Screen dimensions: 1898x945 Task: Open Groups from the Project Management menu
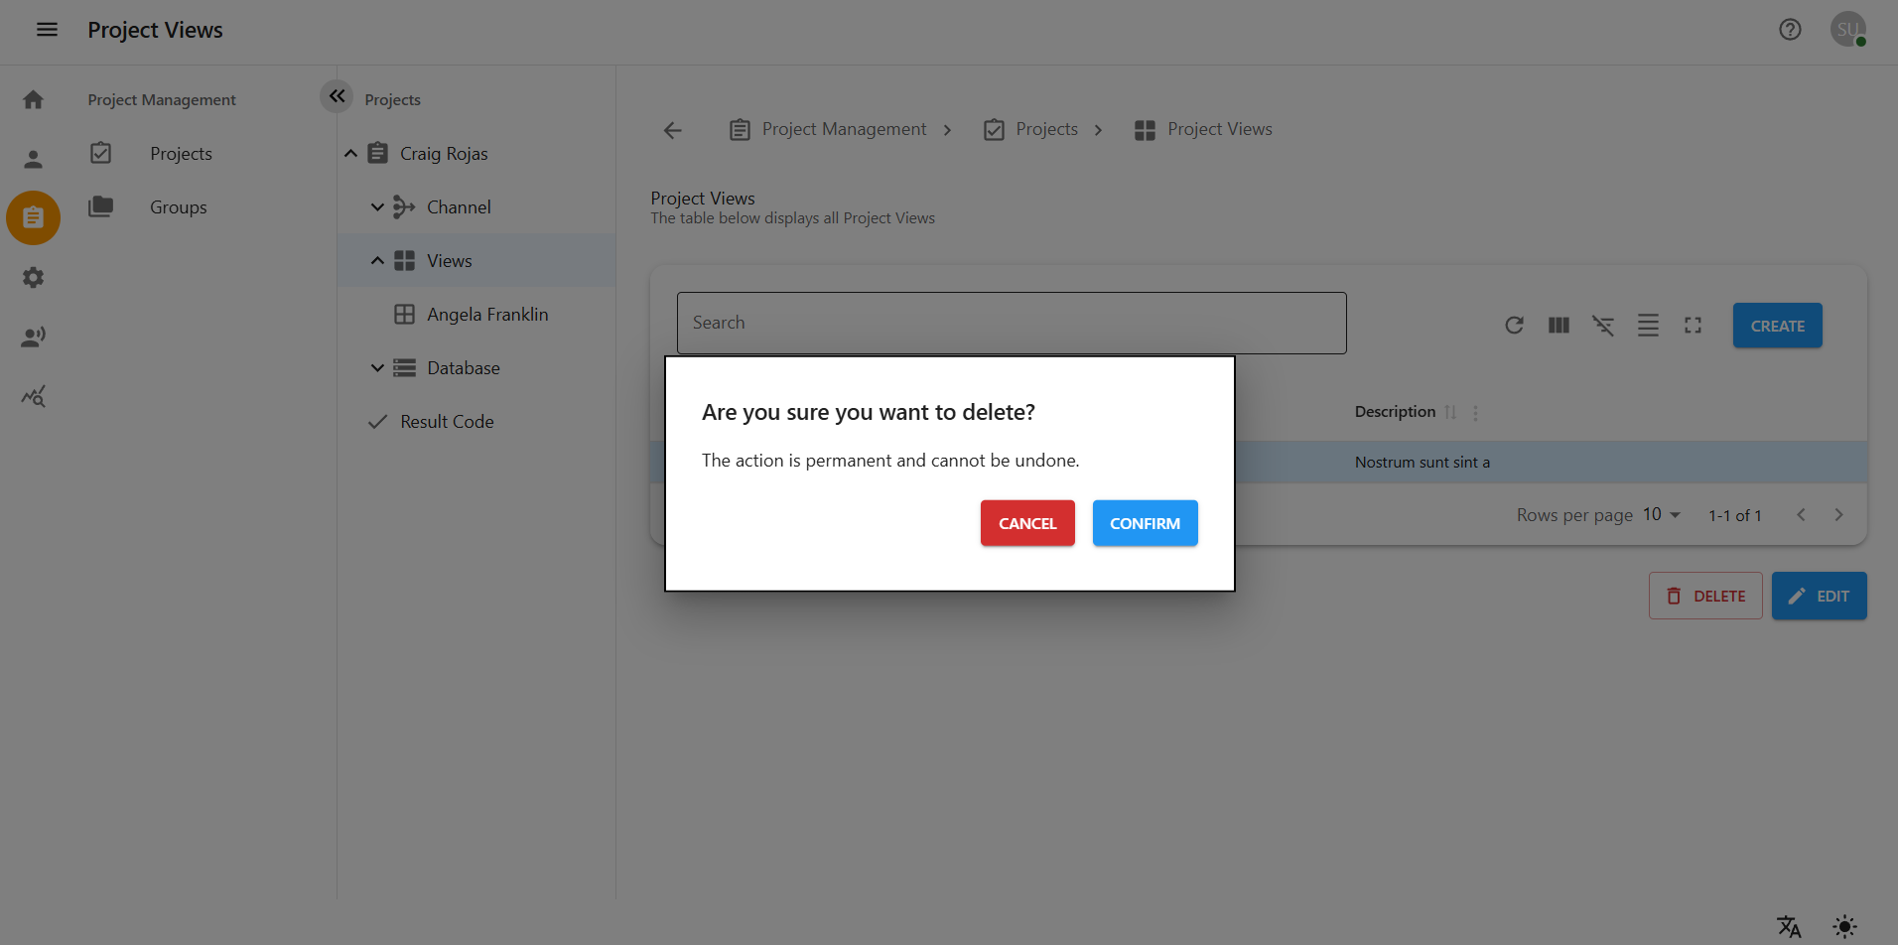point(178,206)
